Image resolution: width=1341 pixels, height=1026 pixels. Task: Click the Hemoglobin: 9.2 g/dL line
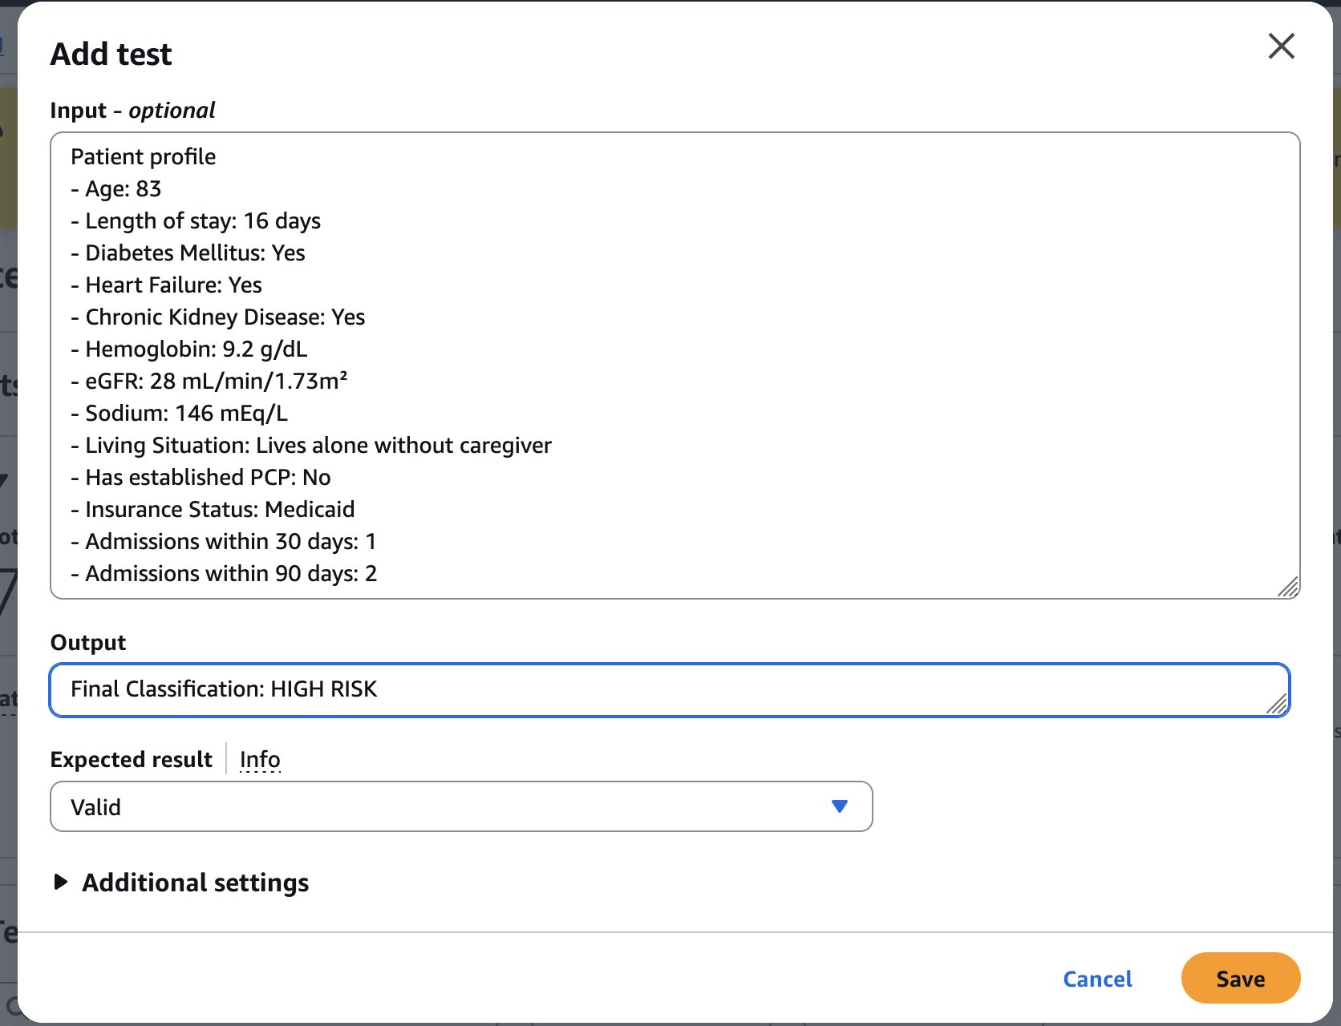tap(196, 349)
